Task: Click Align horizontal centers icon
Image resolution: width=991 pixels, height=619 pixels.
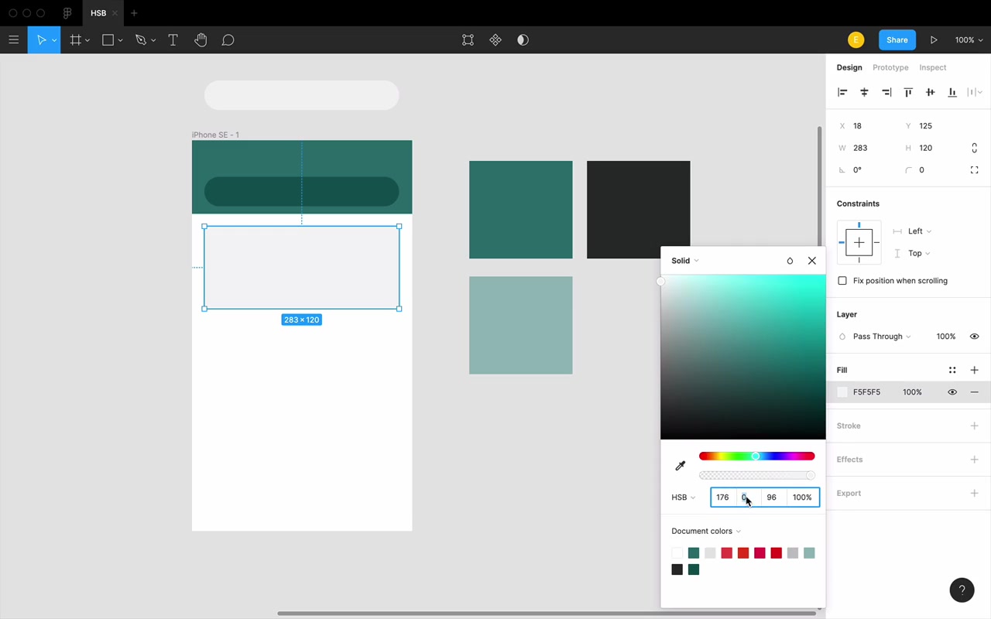Action: click(x=864, y=92)
